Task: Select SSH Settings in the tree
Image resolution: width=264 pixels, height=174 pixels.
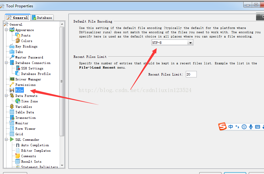Action: tap(32, 68)
